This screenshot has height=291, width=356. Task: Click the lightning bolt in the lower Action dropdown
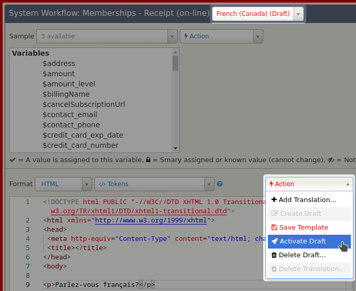click(271, 184)
